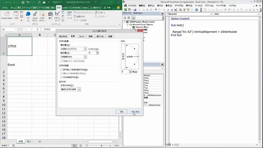
Task: Switch to フォント tab in Format Cells dialog
Action: 81,36
